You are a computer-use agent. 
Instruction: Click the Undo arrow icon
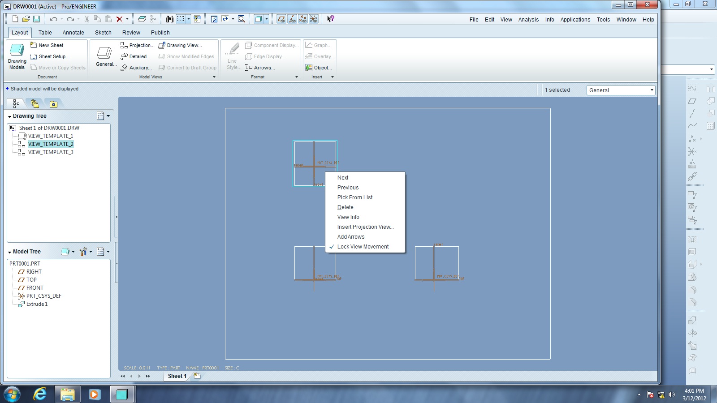coord(53,19)
